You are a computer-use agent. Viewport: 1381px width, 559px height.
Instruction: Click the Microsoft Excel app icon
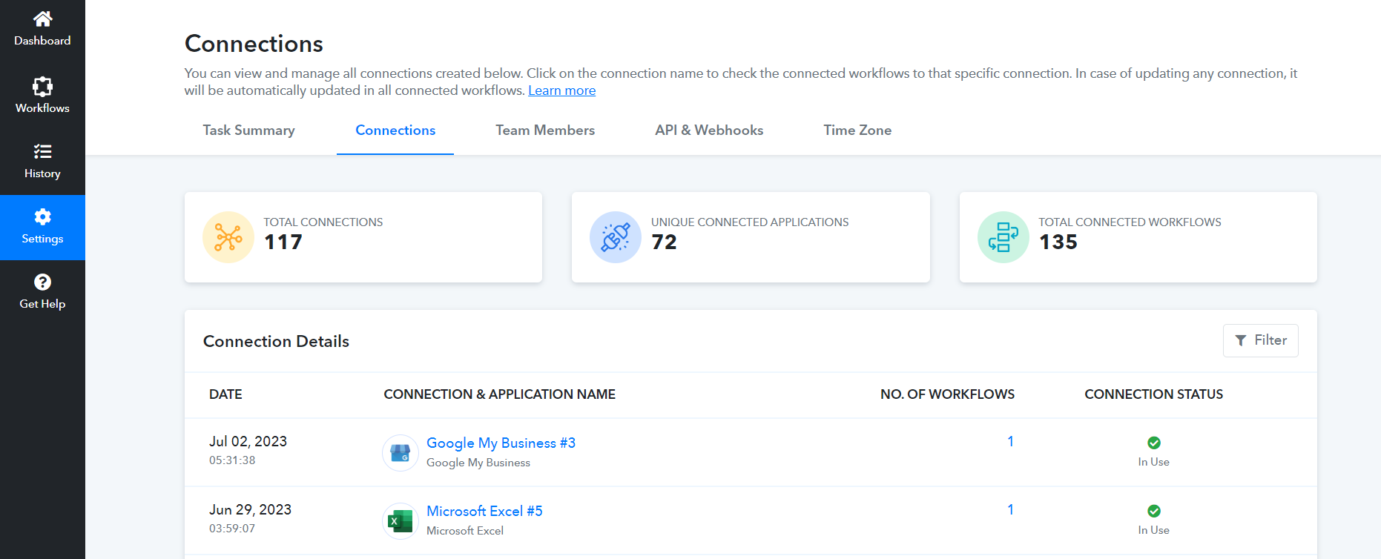401,521
